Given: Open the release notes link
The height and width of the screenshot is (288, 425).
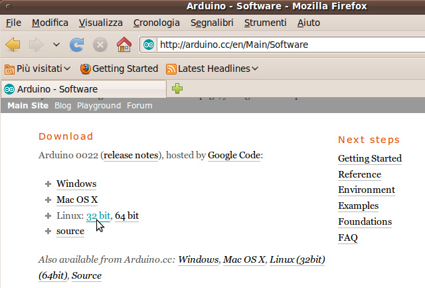Looking at the screenshot, I should (x=131, y=155).
